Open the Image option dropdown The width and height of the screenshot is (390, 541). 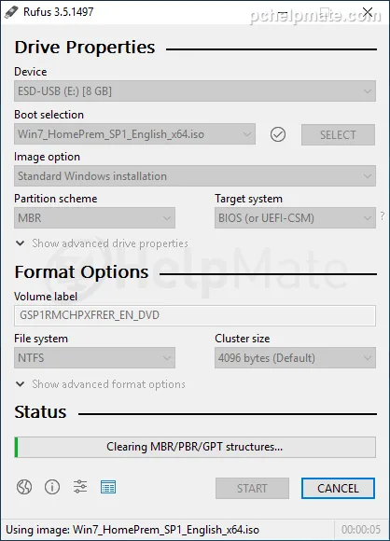pos(195,176)
